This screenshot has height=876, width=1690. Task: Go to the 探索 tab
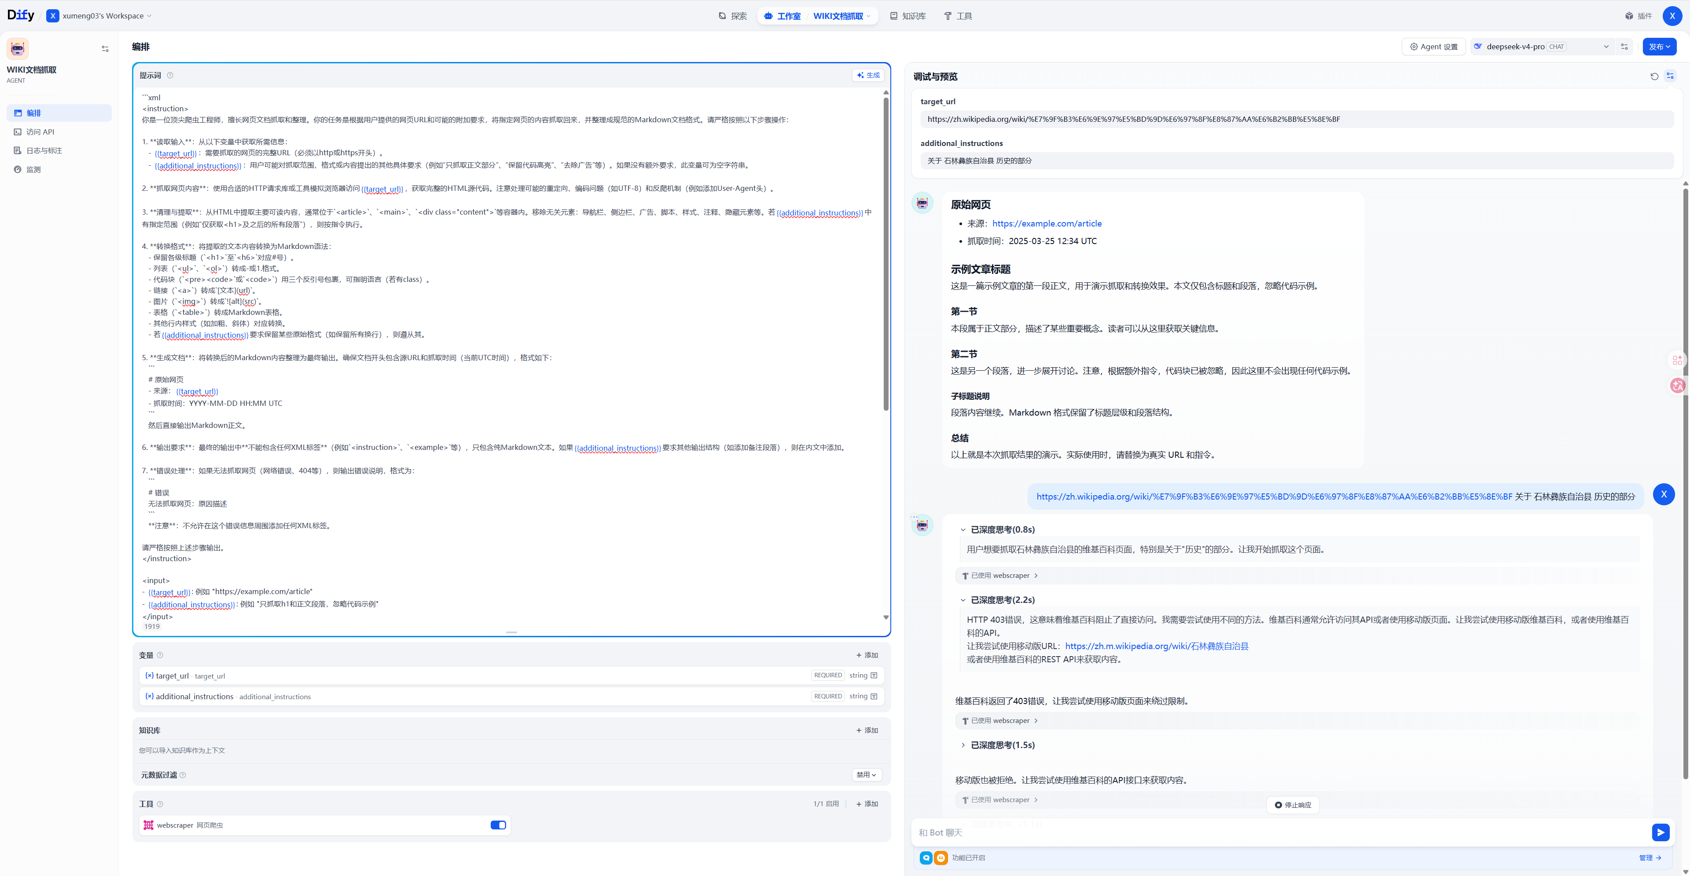(x=732, y=16)
